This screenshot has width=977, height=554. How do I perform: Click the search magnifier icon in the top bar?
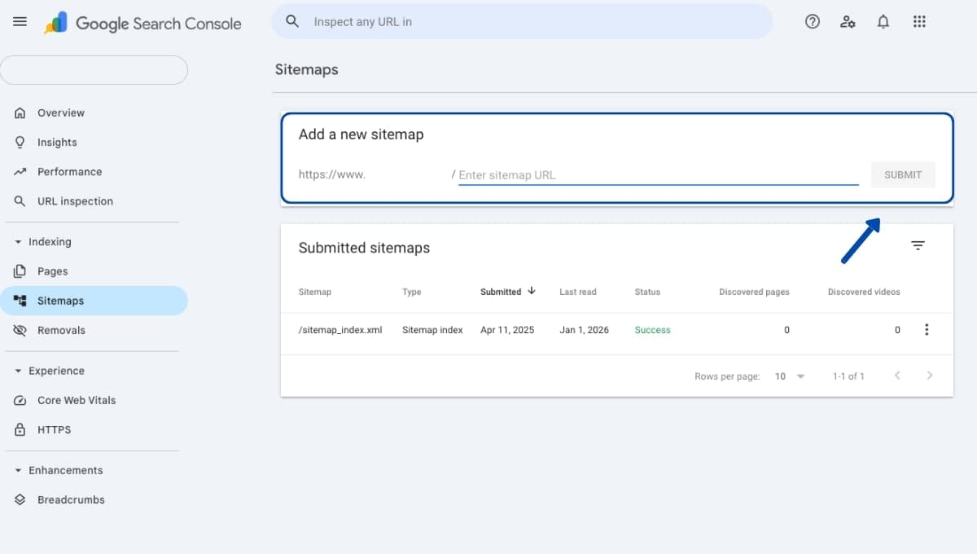click(292, 21)
